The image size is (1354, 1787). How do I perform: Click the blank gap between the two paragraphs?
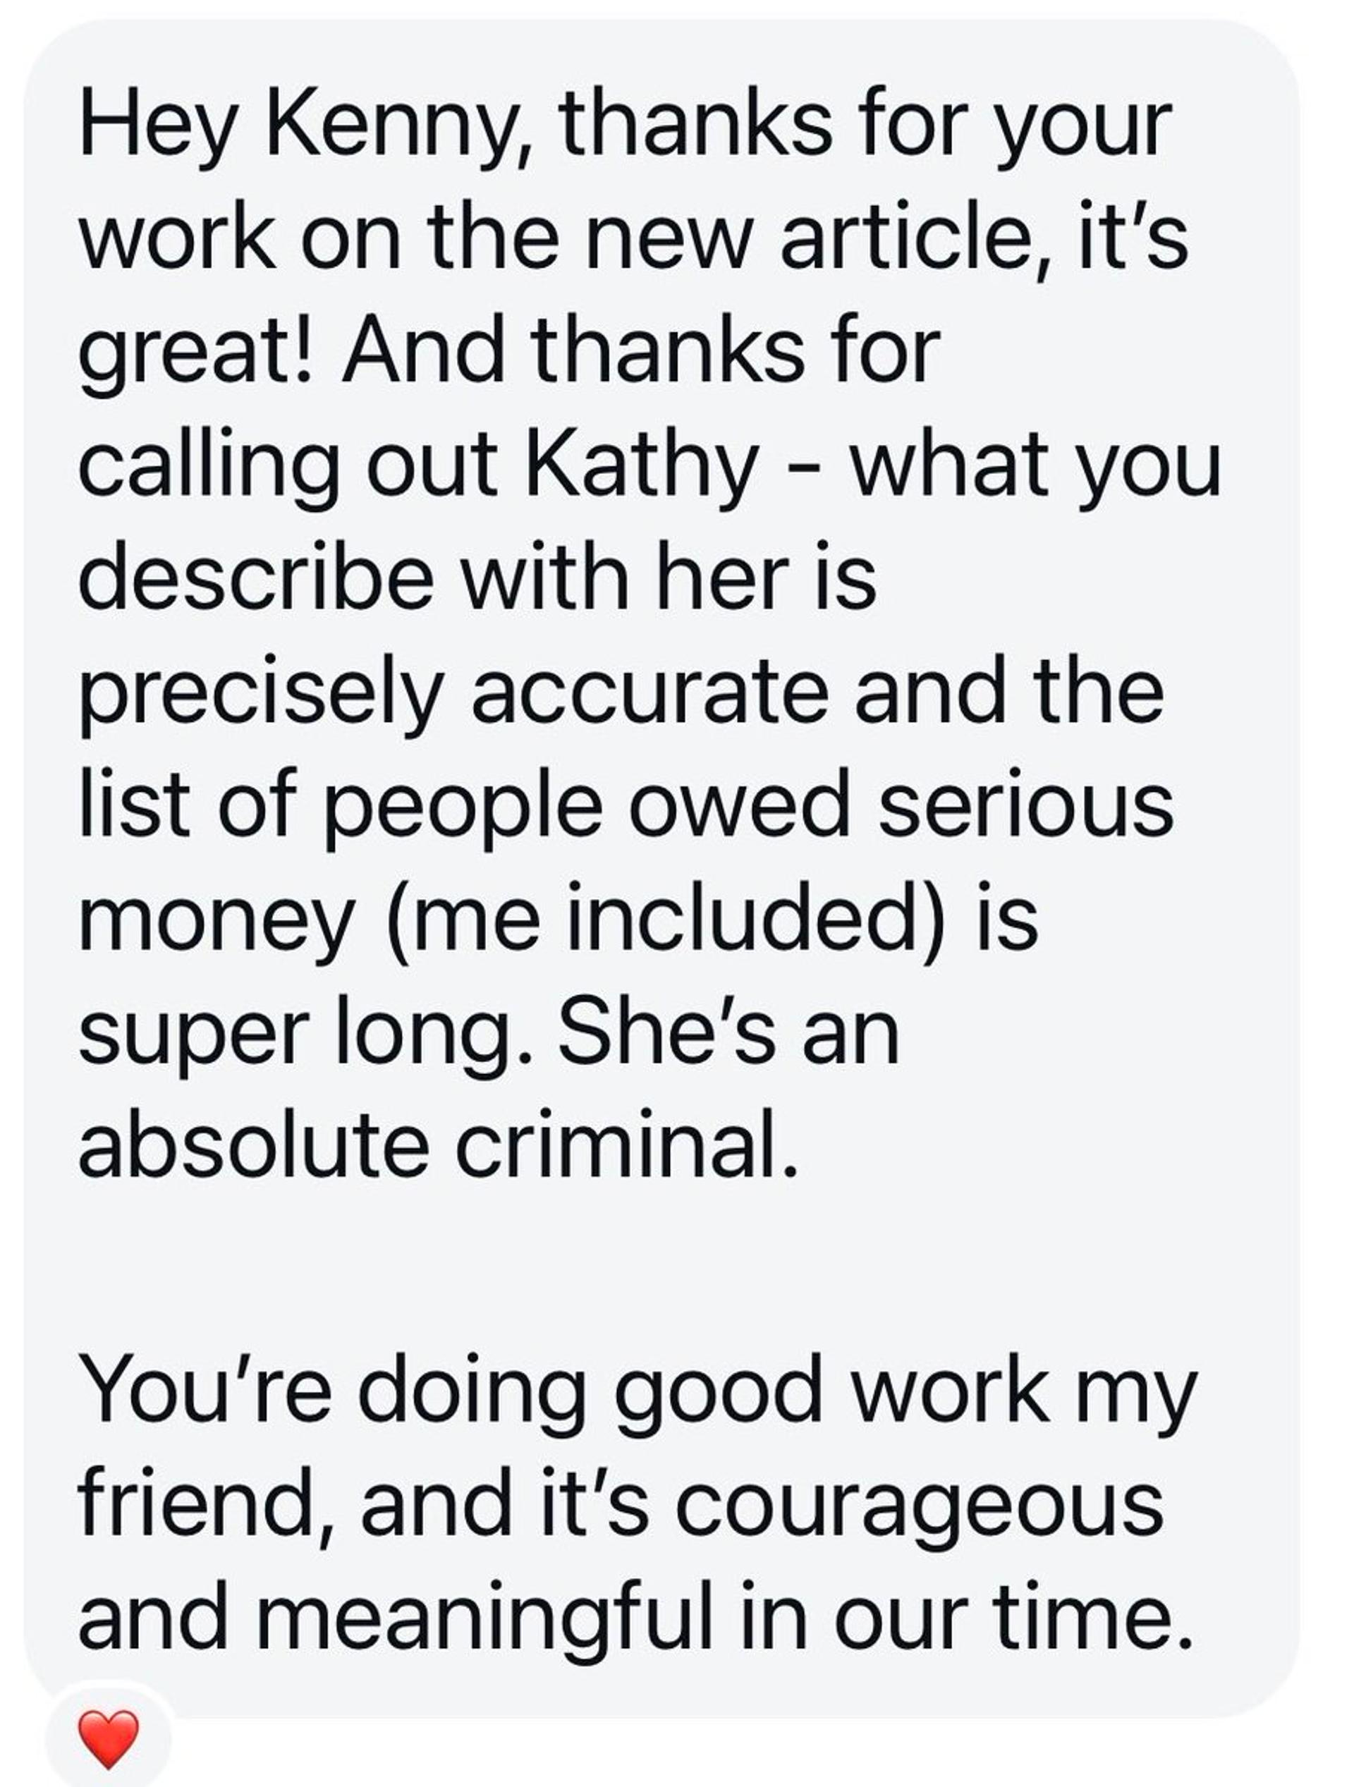(x=646, y=1269)
